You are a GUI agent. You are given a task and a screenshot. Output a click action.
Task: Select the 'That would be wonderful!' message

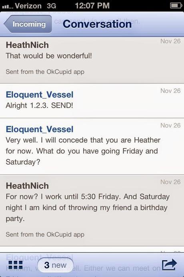point(49,56)
